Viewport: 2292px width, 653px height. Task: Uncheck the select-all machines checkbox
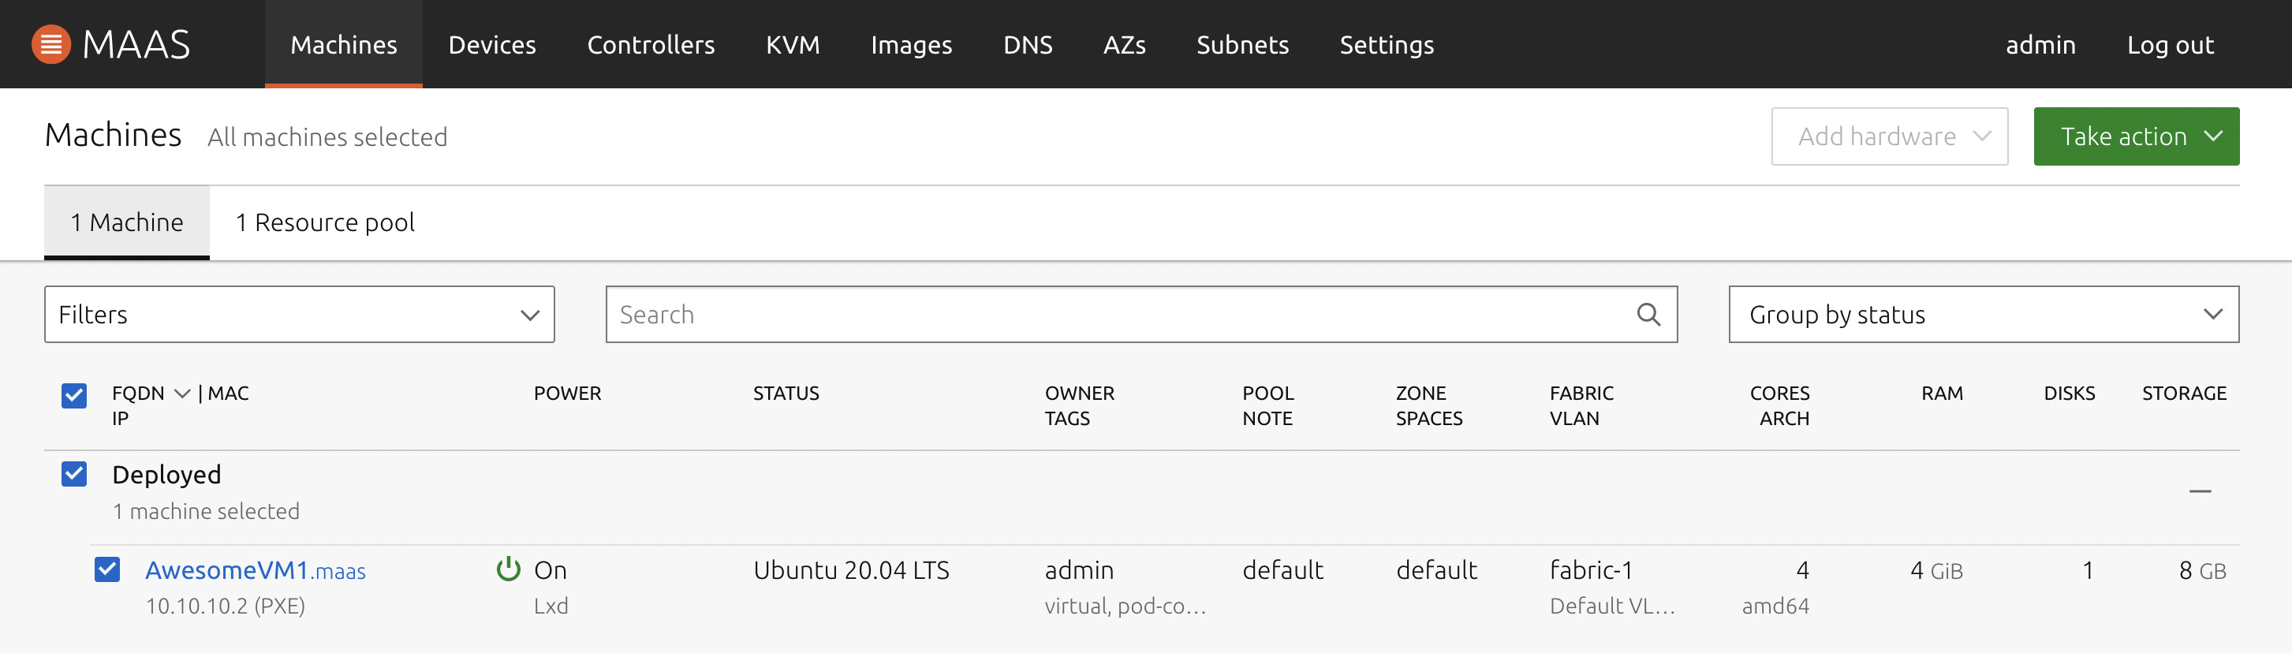(74, 395)
